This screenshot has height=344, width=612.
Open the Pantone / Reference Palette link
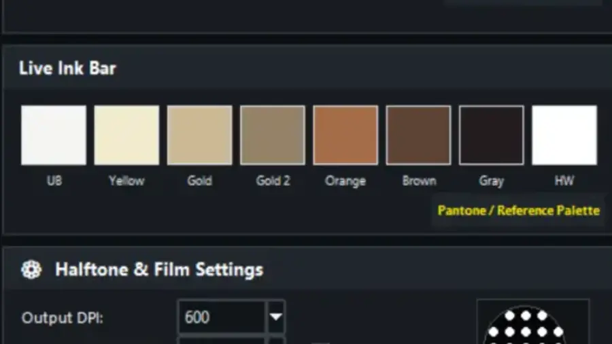click(x=519, y=211)
